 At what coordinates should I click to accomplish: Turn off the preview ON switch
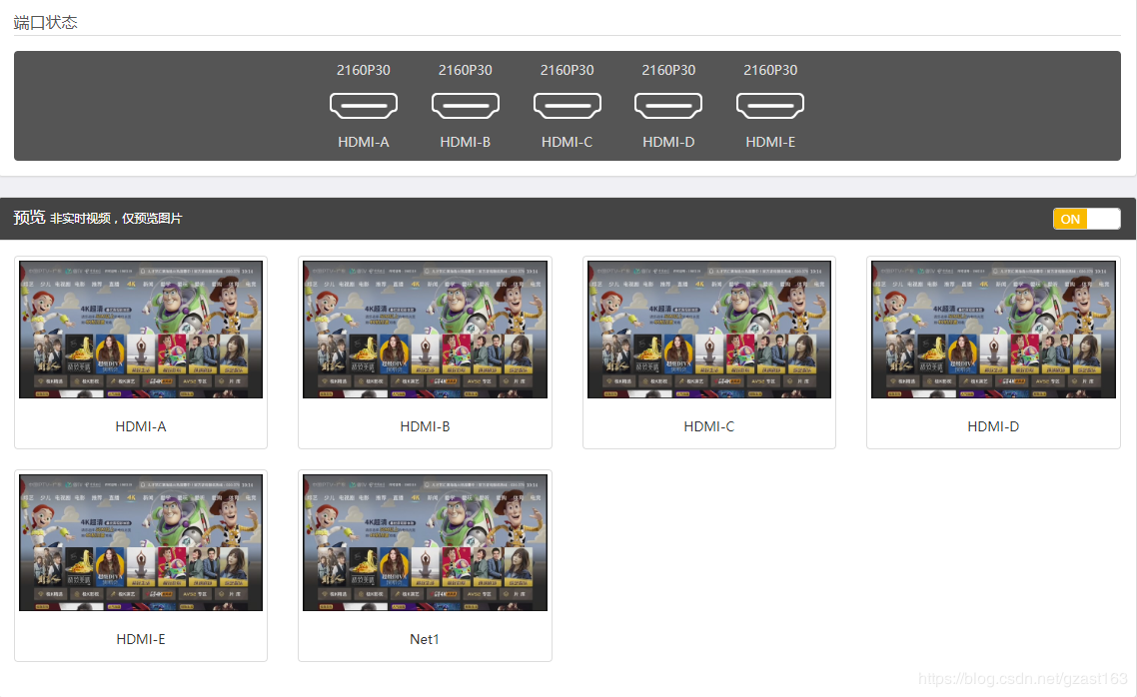click(1086, 219)
